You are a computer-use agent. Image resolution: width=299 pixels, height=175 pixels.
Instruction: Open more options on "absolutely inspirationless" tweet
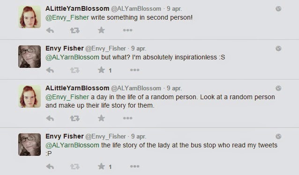click(135, 70)
